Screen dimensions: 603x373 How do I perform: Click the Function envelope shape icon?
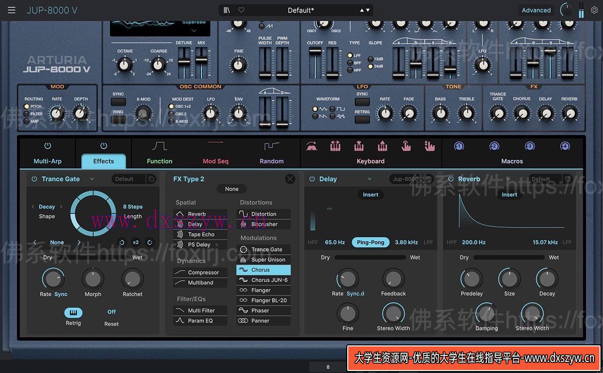160,146
